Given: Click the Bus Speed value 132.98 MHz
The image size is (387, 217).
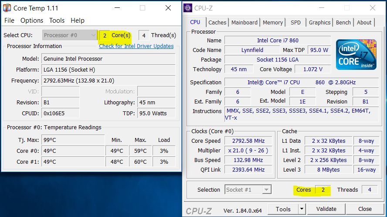Looking at the screenshot, I should coord(248,160).
